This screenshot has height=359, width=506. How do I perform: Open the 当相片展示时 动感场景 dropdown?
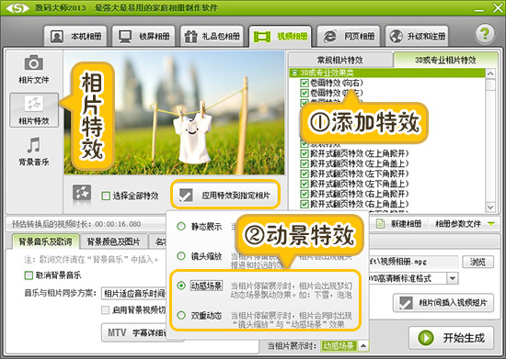[x=363, y=346]
